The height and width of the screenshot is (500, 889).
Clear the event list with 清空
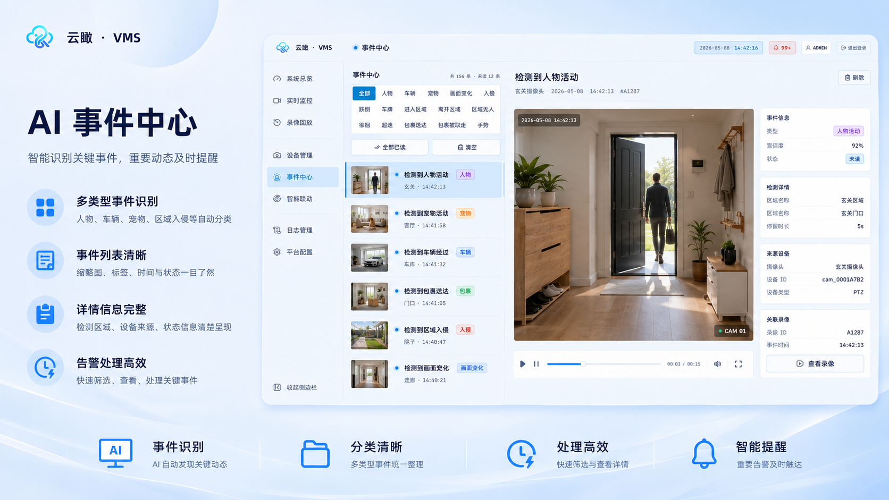pos(466,147)
